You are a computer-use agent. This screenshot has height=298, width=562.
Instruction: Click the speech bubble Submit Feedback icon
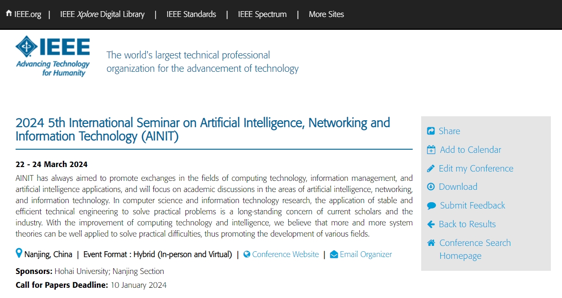click(431, 206)
